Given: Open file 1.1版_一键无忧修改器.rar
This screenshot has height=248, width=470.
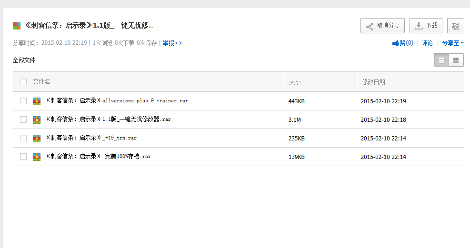Looking at the screenshot, I should (x=108, y=119).
